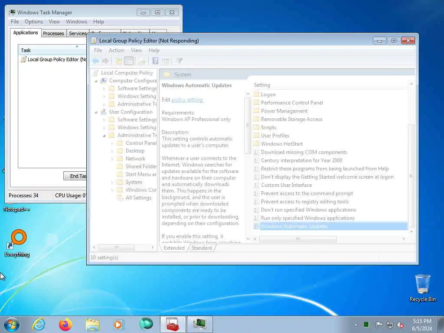Image resolution: width=444 pixels, height=333 pixels.
Task: Click the muted volume tray icon
Action: [x=400, y=325]
